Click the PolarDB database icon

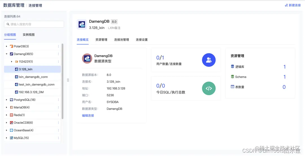click(12, 46)
